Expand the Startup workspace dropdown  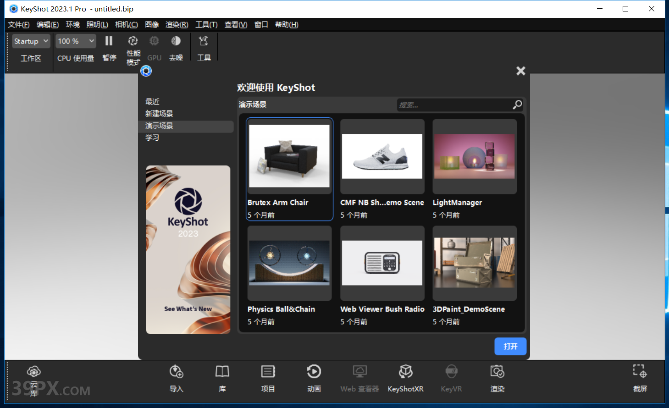31,41
